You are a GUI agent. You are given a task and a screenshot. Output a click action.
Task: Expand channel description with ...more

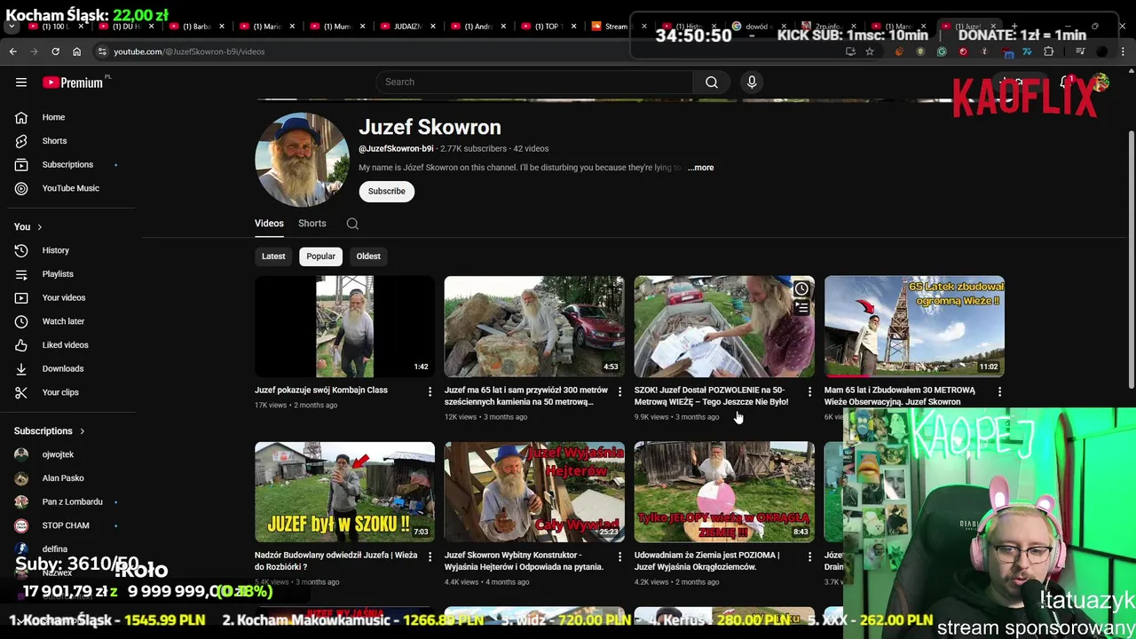tap(700, 168)
